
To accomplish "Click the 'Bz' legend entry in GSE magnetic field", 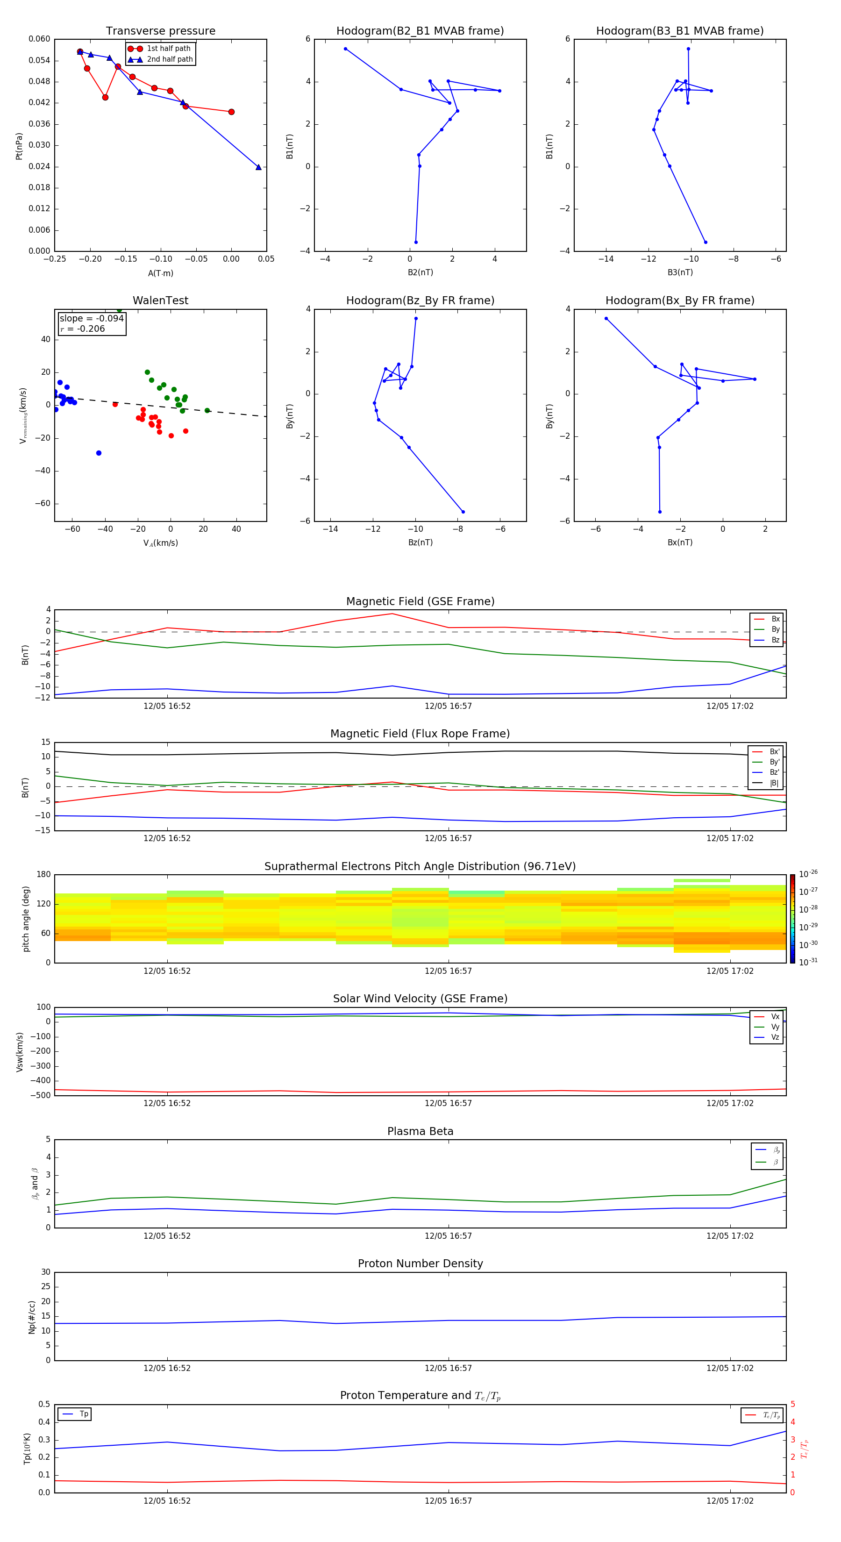I will click(x=767, y=641).
